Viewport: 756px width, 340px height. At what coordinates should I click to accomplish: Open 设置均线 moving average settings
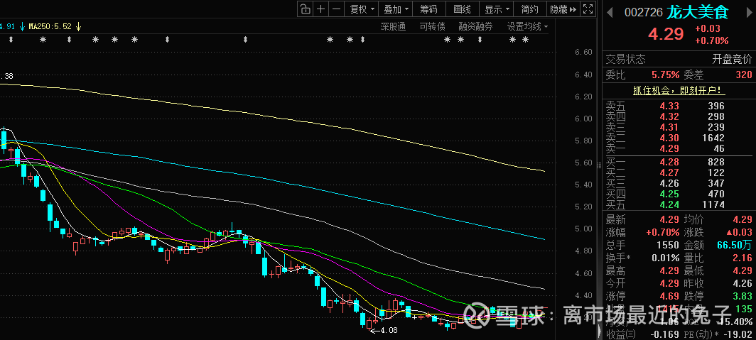point(527,26)
